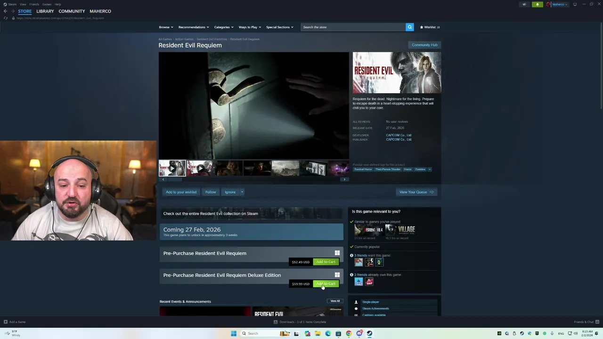Image resolution: width=603 pixels, height=339 pixels.
Task: Open the Steam menu
Action: tap(12, 4)
